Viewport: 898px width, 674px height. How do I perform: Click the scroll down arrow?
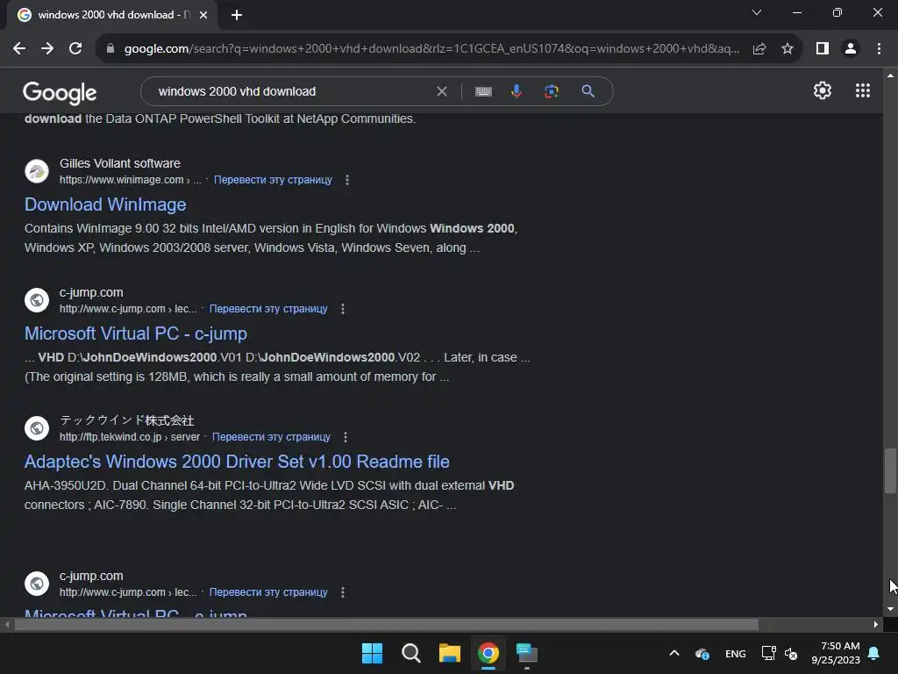(890, 609)
